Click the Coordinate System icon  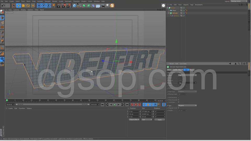tap(53, 5)
